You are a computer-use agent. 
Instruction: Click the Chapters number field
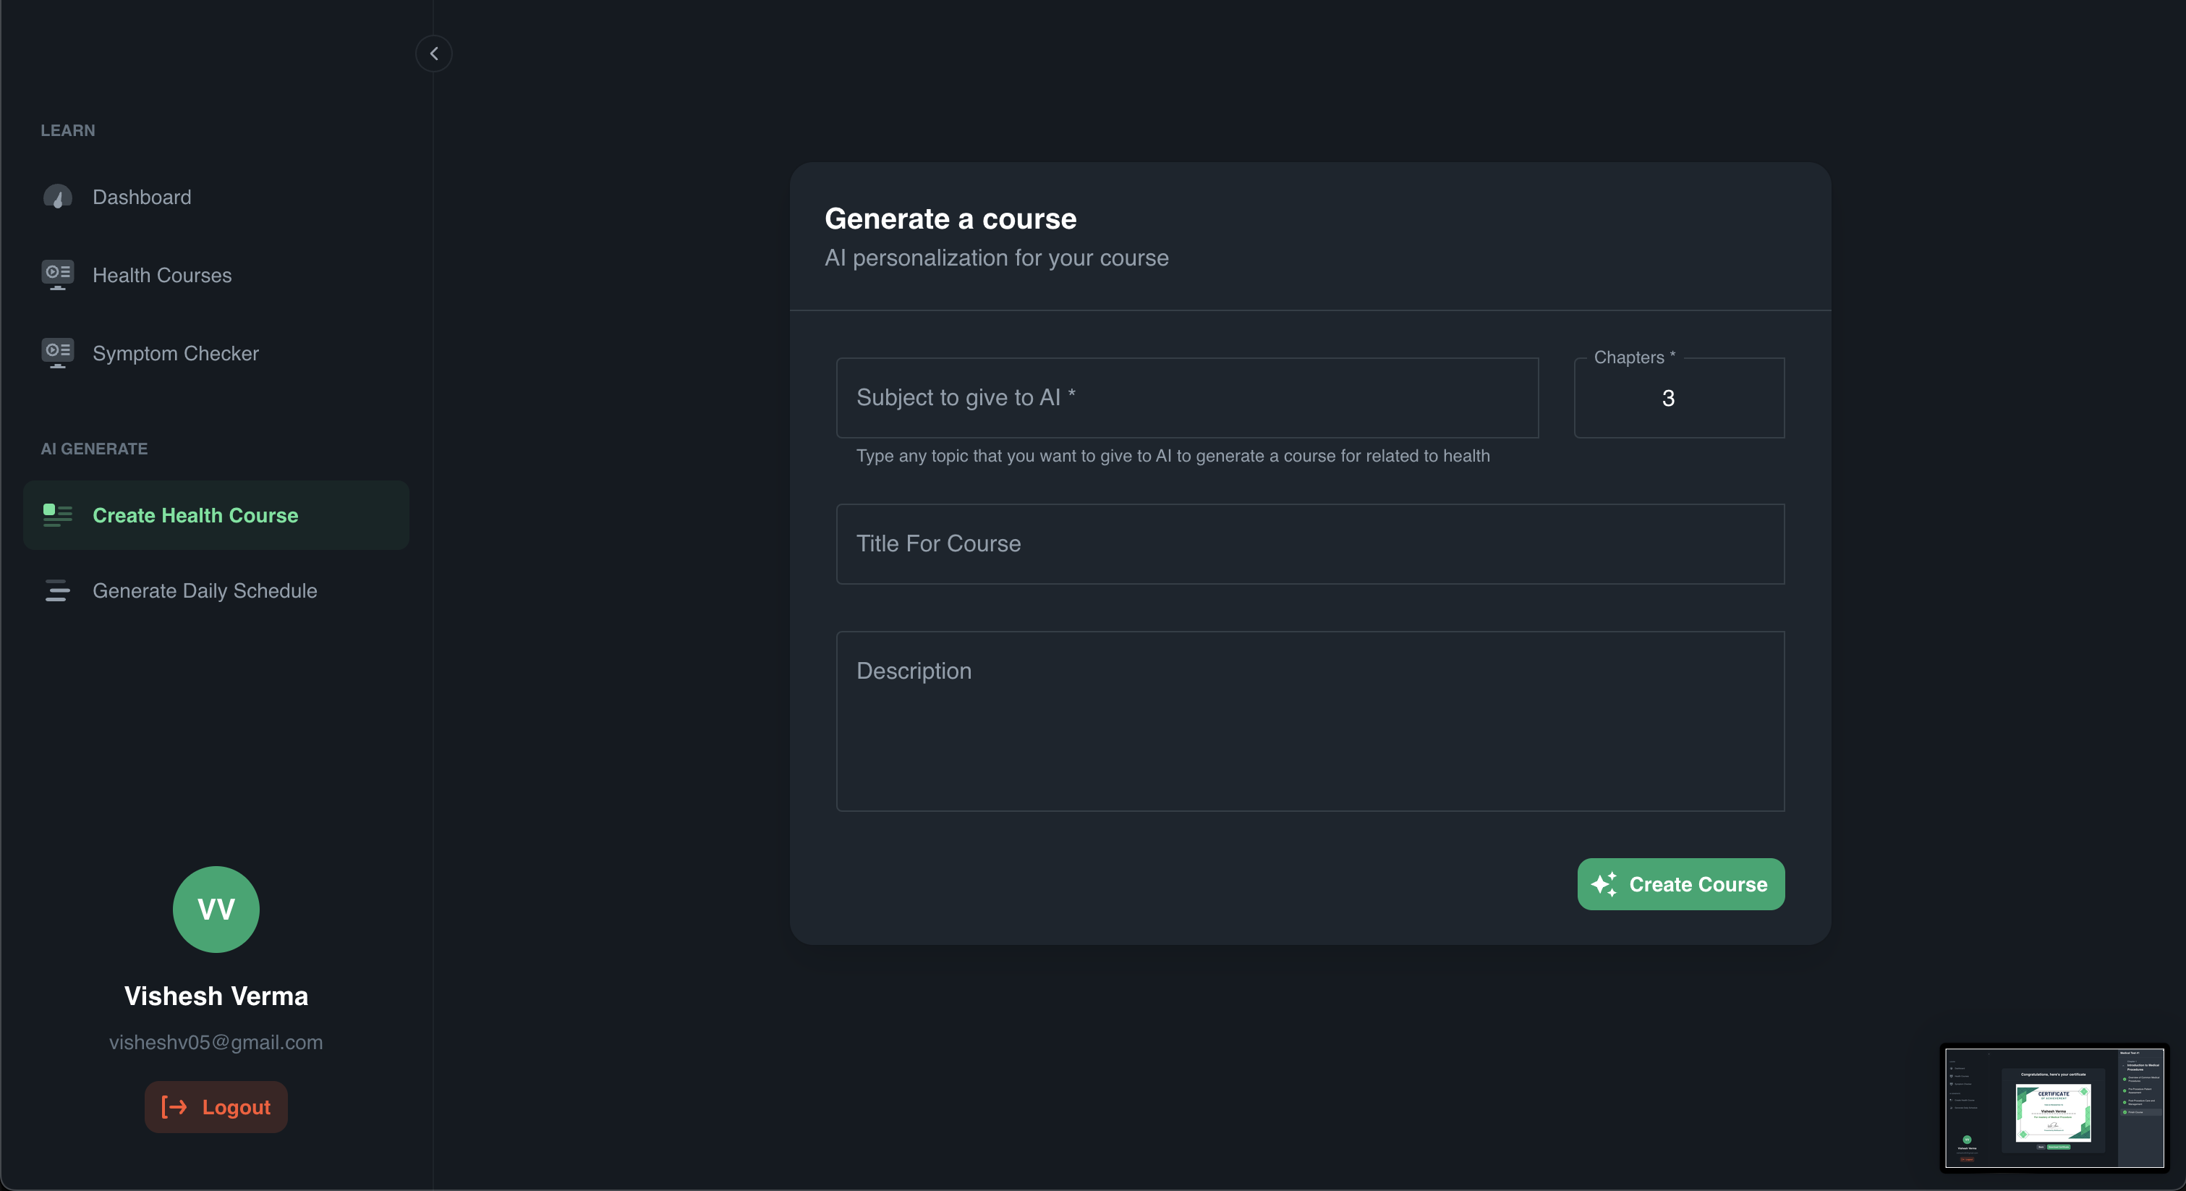[1677, 398]
